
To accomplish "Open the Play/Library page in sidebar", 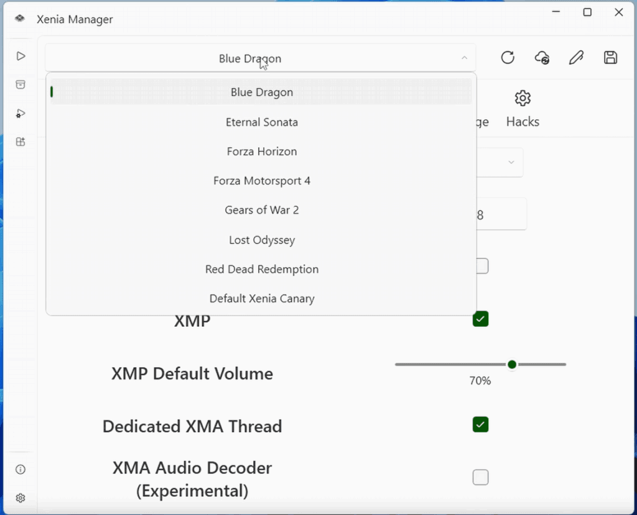I will tap(21, 56).
